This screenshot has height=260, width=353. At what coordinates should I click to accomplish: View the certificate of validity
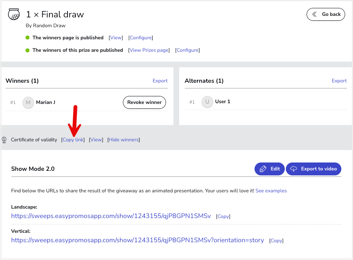96,140
